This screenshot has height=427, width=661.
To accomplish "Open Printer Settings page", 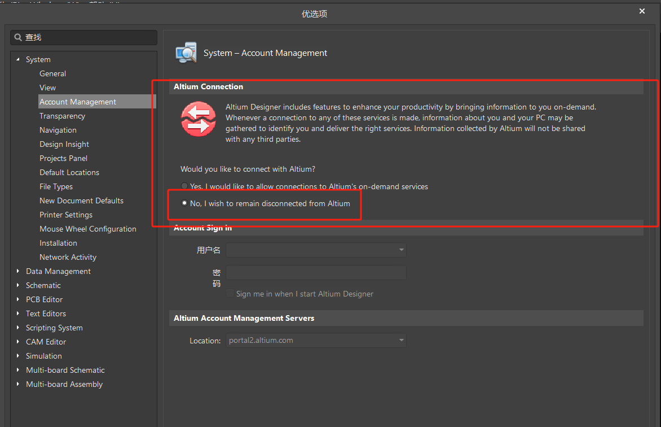I will point(66,215).
